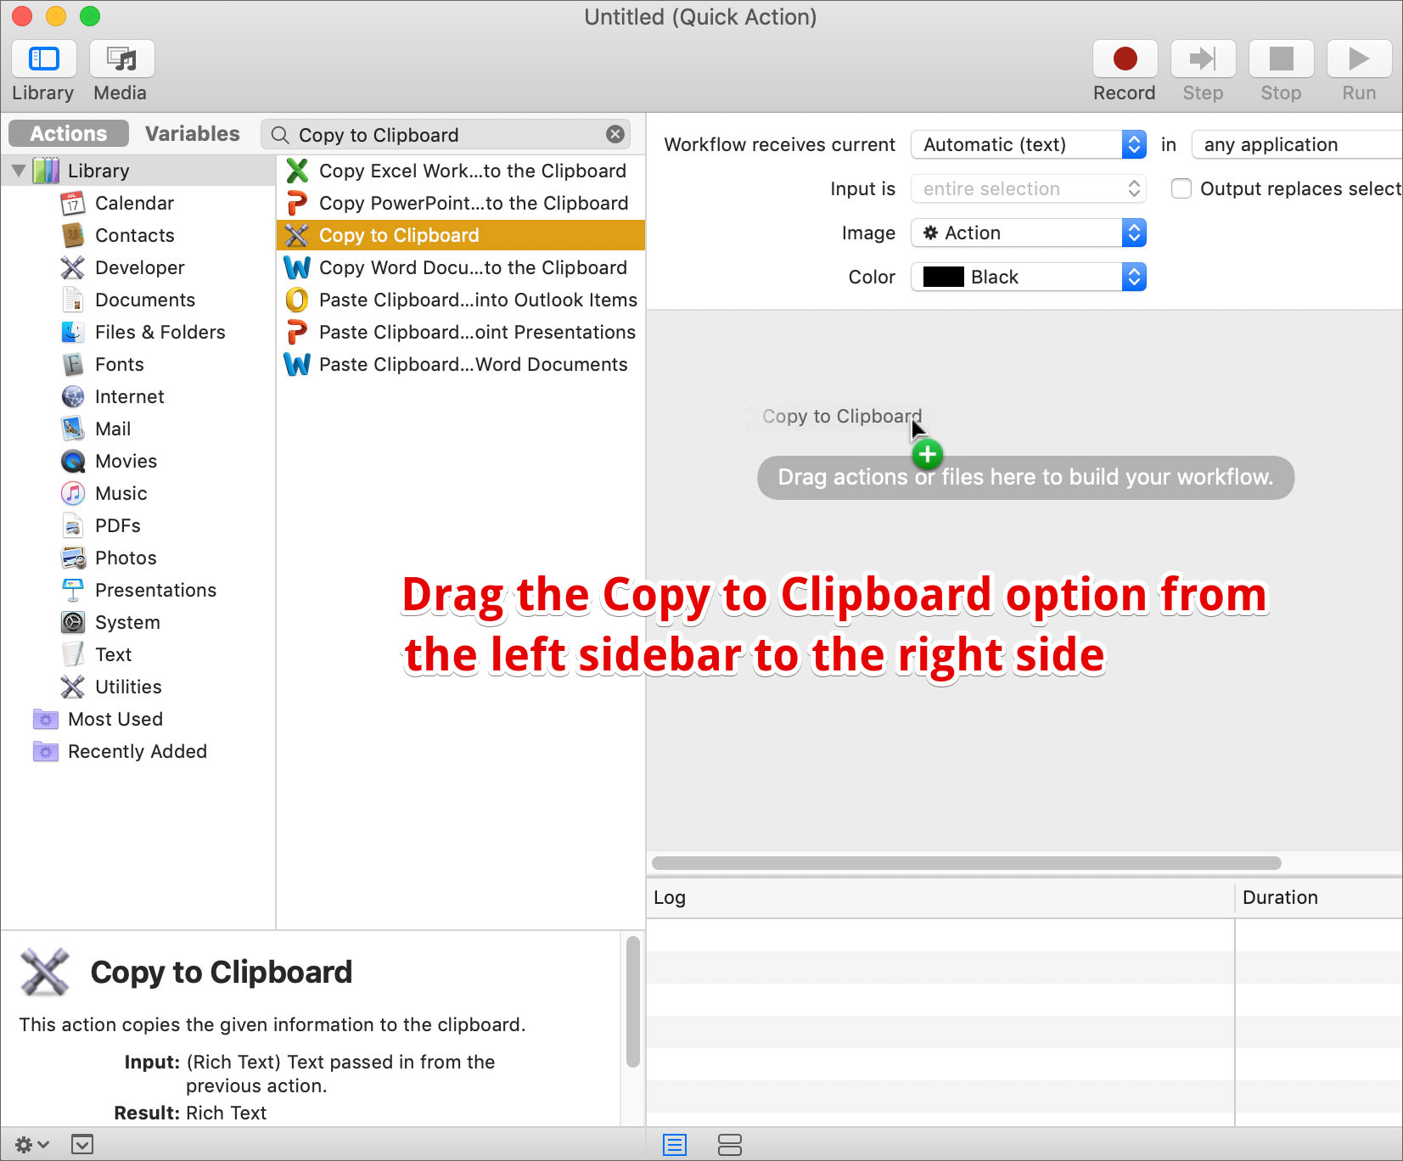This screenshot has width=1403, height=1161.
Task: Click the Run button
Action: point(1358,59)
